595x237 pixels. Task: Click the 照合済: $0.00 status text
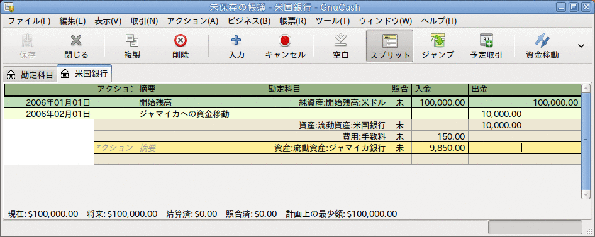251,214
